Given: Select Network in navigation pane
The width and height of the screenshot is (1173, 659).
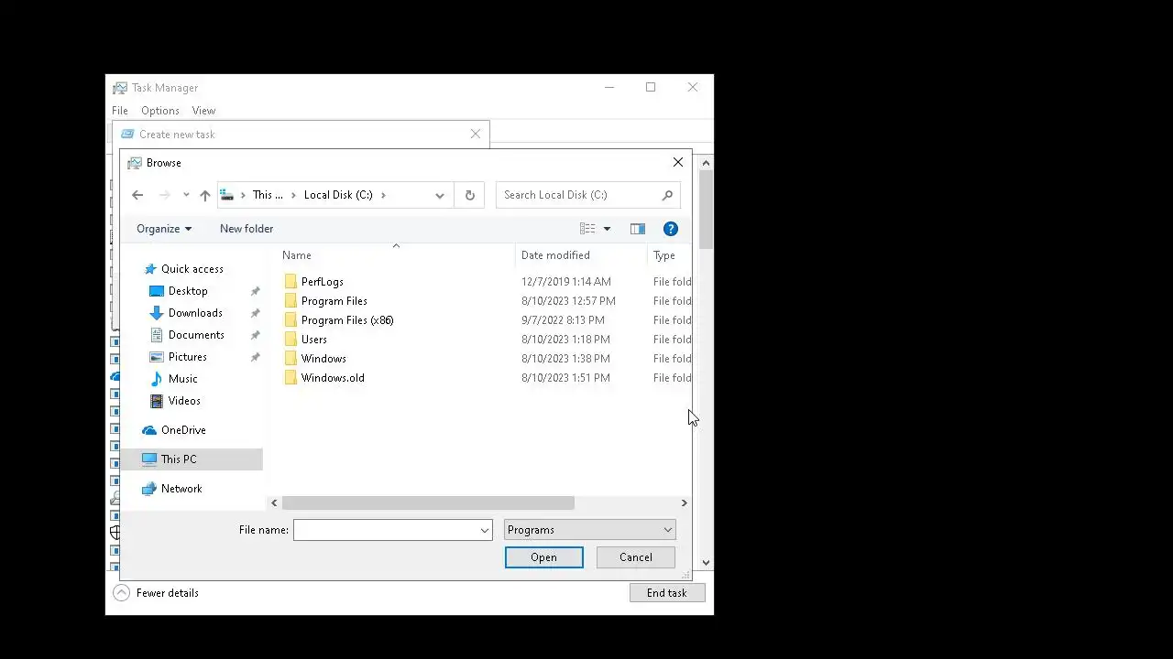Looking at the screenshot, I should coord(181,489).
